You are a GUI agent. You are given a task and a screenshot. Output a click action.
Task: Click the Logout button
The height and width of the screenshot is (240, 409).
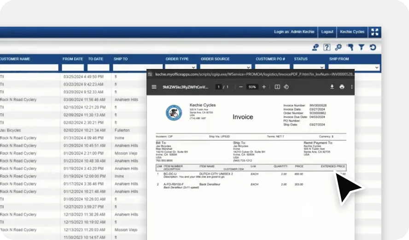(327, 32)
